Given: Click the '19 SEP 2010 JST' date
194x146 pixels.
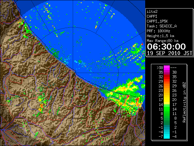Looking at the screenshot, I should tap(169, 53).
